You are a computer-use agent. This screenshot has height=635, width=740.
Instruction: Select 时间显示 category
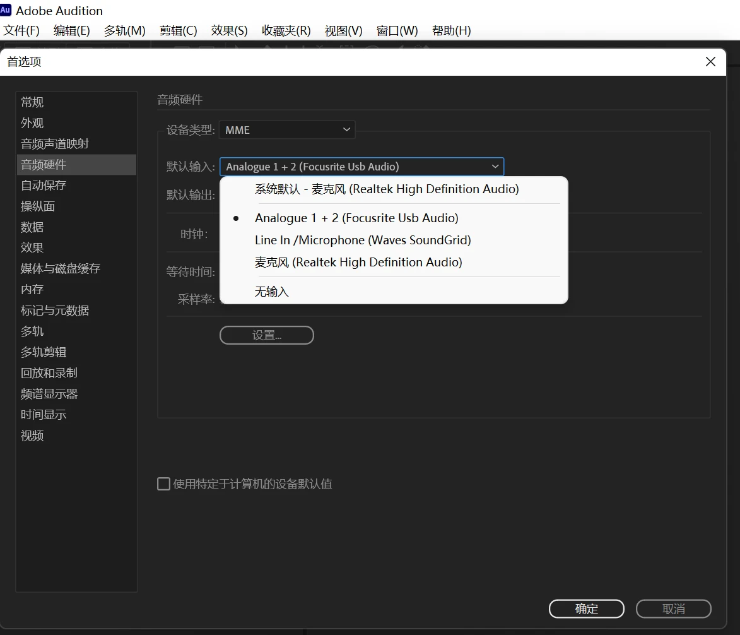tap(76, 415)
